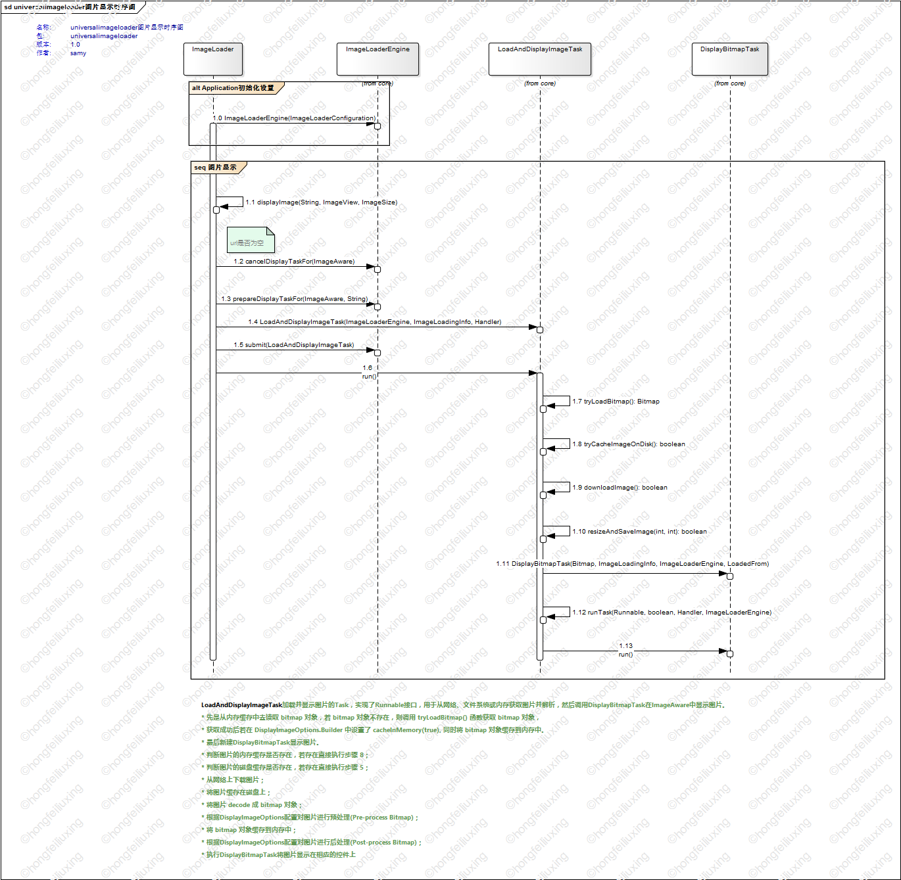
Task: Select the ImageLoader lifeline box
Action: (x=212, y=58)
